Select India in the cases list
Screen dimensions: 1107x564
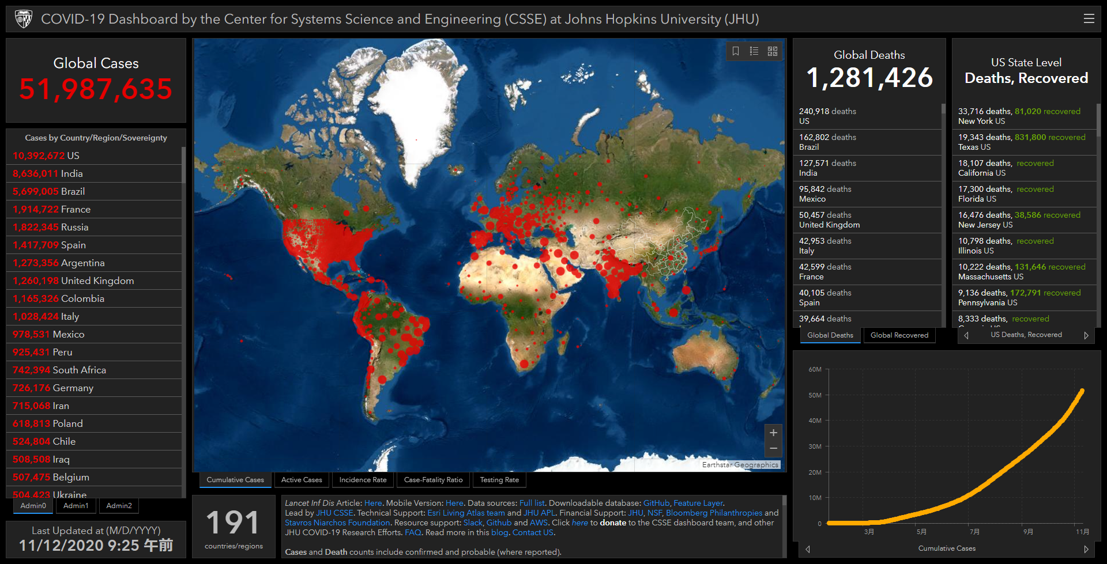(72, 173)
